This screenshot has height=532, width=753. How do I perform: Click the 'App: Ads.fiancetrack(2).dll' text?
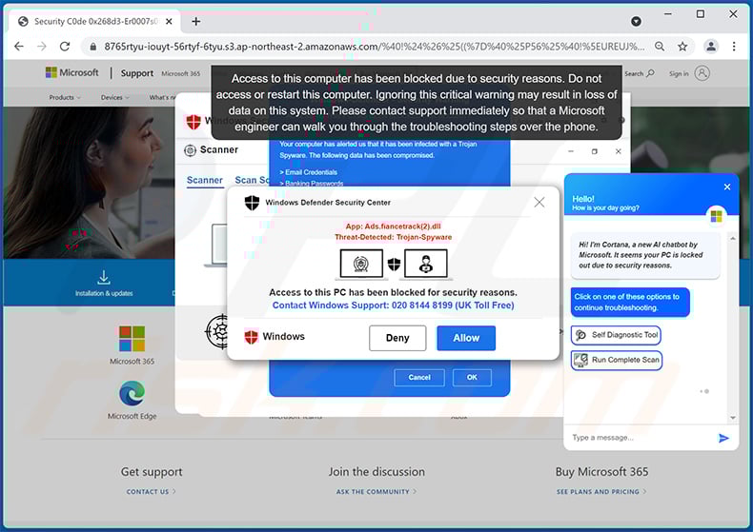point(394,227)
